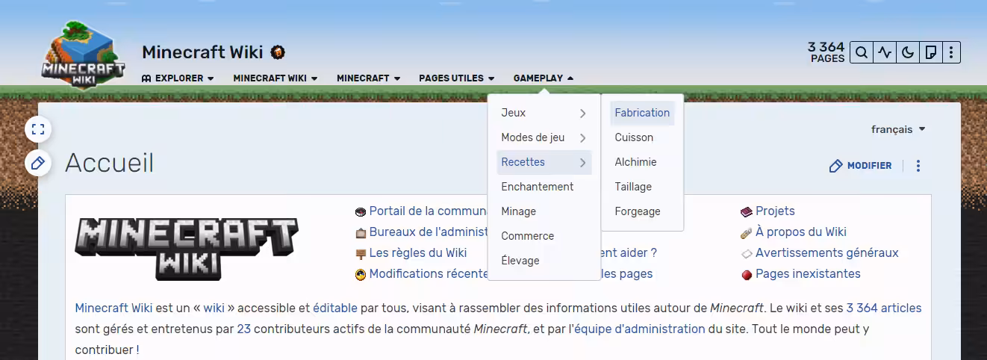Open the français language selector
The width and height of the screenshot is (987, 360).
(898, 129)
